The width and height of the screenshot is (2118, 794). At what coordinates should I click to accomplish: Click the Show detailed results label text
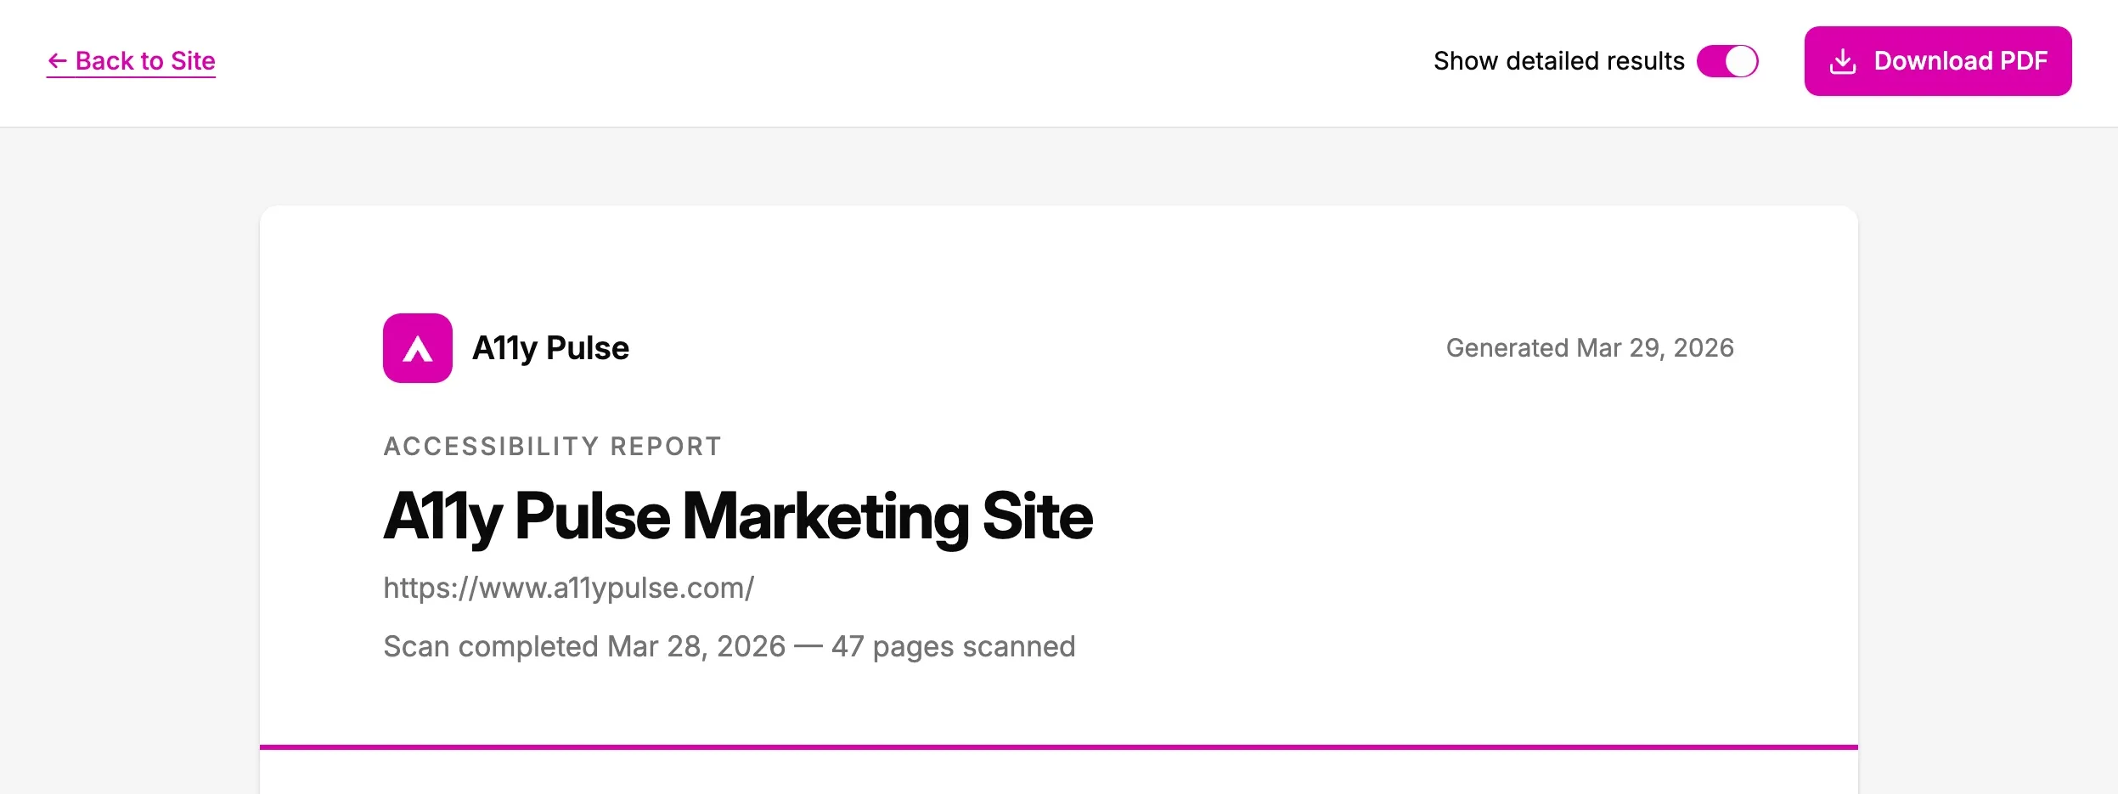coord(1559,60)
